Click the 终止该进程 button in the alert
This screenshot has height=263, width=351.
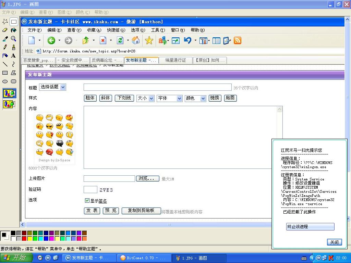click(x=310, y=227)
